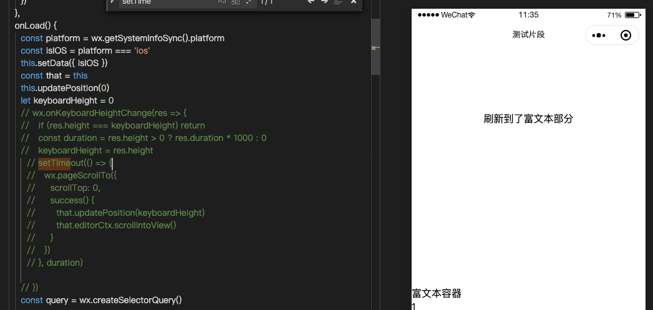Click the simulator Wi-Fi signal icon

(472, 15)
